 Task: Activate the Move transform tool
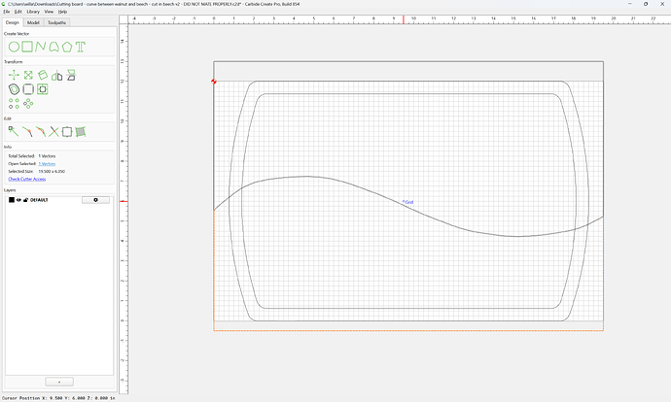(14, 75)
